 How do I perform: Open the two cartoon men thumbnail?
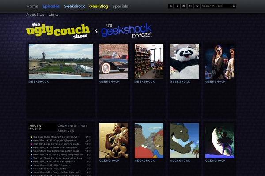click(x=149, y=141)
